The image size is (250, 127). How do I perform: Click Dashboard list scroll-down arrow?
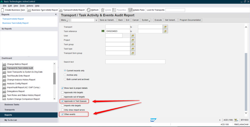pos(54,99)
